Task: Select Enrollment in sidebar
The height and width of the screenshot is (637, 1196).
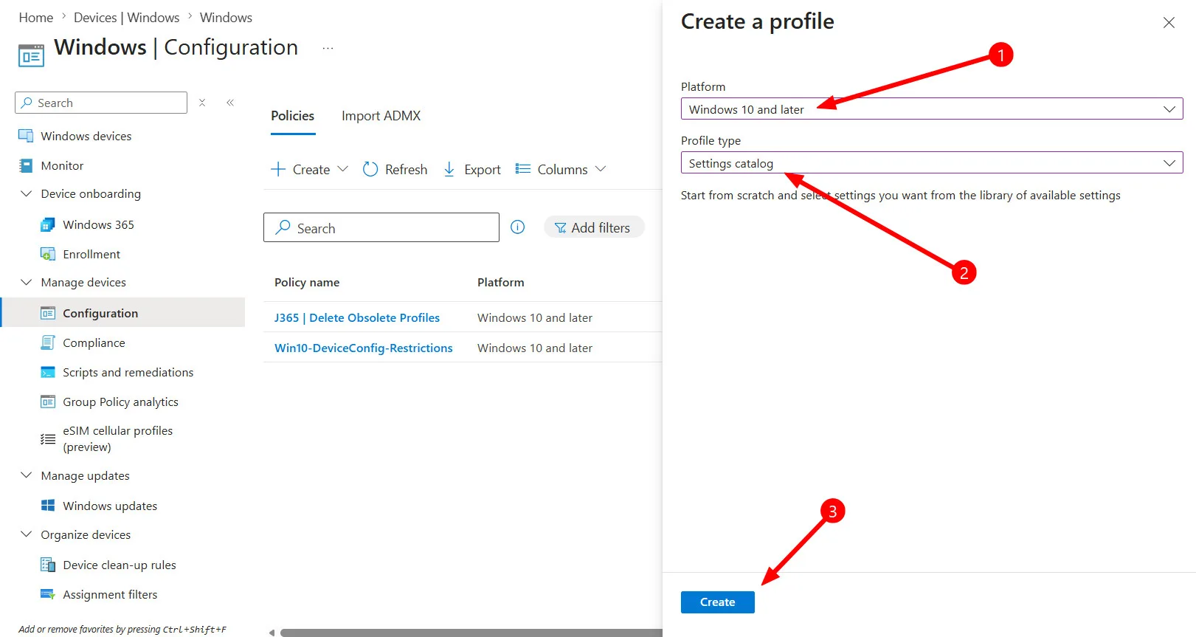Action: [x=91, y=254]
